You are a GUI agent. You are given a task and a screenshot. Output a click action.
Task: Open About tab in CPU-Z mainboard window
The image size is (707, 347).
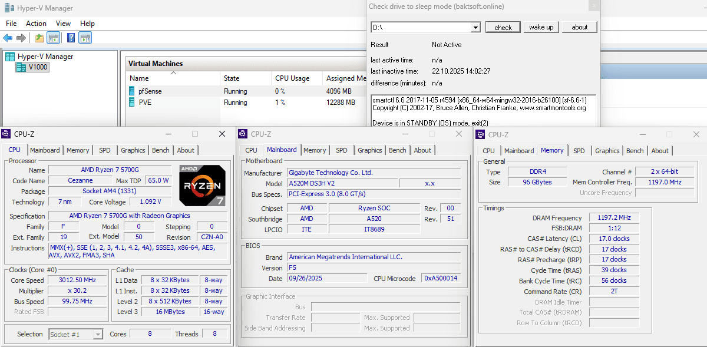[422, 150]
